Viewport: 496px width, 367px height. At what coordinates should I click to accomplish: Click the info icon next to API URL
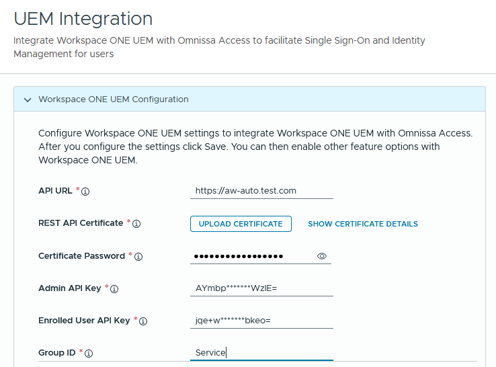pyautogui.click(x=85, y=192)
